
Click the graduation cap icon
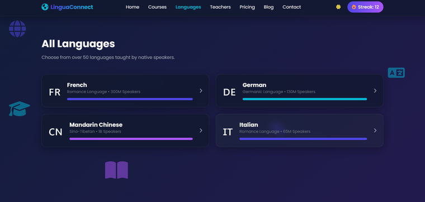pyautogui.click(x=19, y=109)
